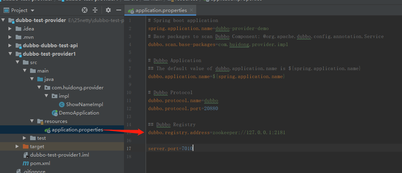Select the .idea tree item
Screen dimensions: 402x173
(28, 29)
